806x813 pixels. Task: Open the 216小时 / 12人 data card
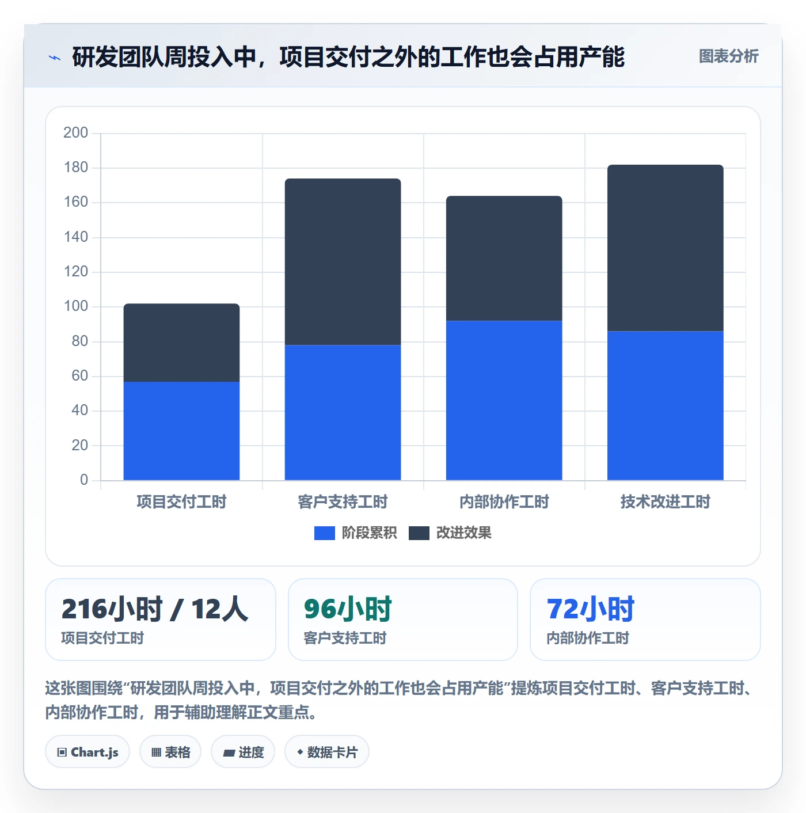click(x=161, y=620)
